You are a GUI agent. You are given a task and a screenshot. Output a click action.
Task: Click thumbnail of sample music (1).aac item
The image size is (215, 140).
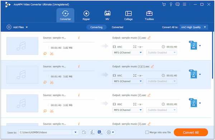click(22, 46)
